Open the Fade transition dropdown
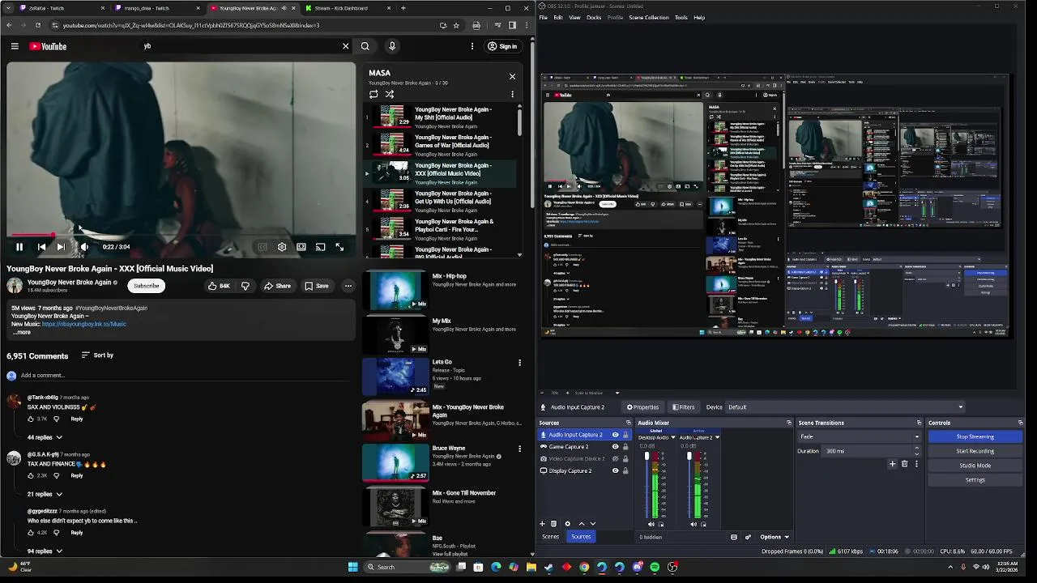The width and height of the screenshot is (1037, 583). click(x=860, y=436)
